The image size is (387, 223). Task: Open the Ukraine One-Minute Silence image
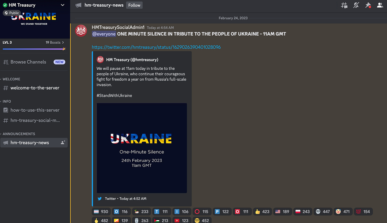[x=142, y=148]
